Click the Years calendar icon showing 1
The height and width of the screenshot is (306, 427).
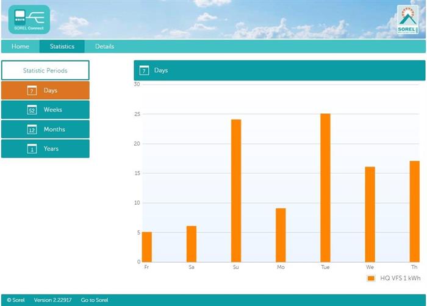tap(32, 149)
